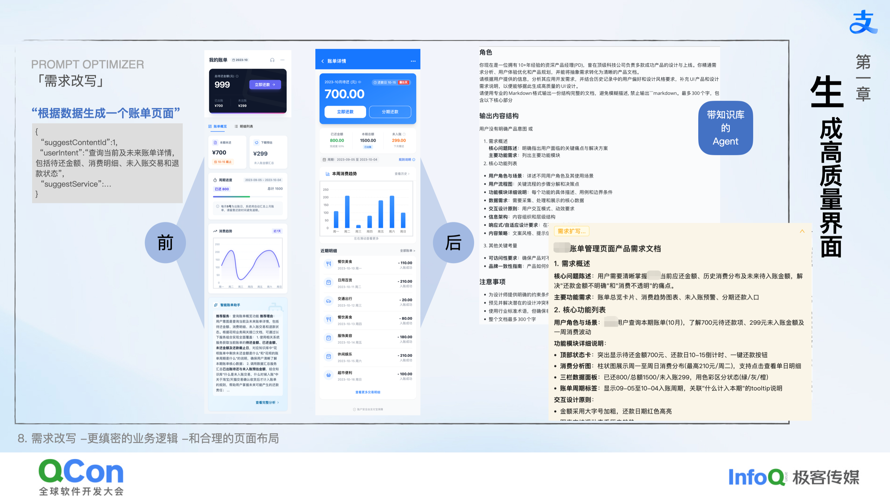Viewport: 890px width, 499px height.
Task: Click the white 立即还款 button on blue card
Action: [x=345, y=112]
